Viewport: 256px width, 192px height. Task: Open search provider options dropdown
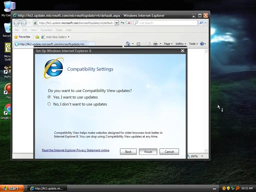[x=205, y=23]
